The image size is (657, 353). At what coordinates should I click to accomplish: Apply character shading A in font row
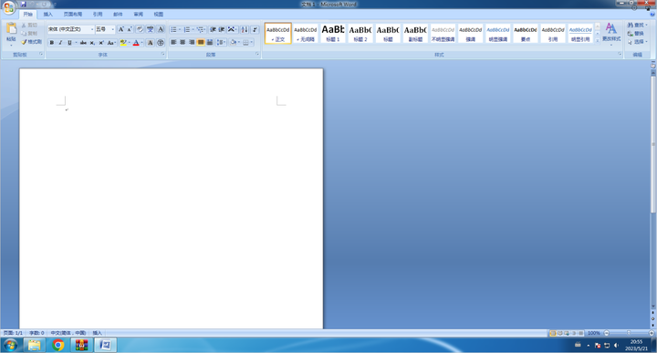click(150, 43)
